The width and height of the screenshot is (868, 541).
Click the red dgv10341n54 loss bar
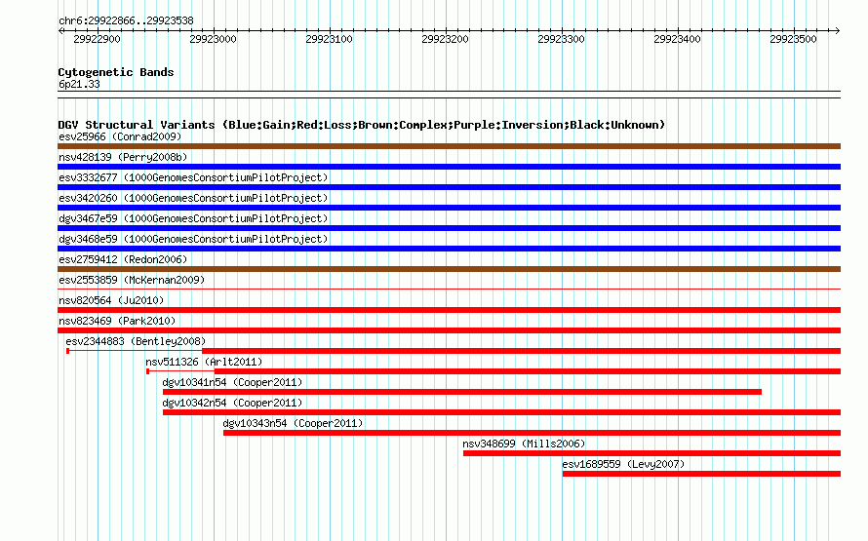(x=462, y=392)
